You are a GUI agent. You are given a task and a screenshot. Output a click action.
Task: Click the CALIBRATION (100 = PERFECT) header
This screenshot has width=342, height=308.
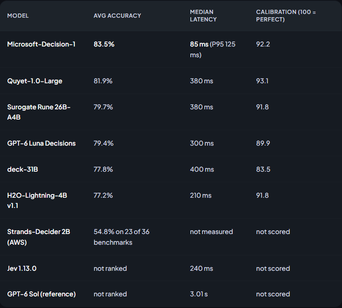[x=286, y=16]
